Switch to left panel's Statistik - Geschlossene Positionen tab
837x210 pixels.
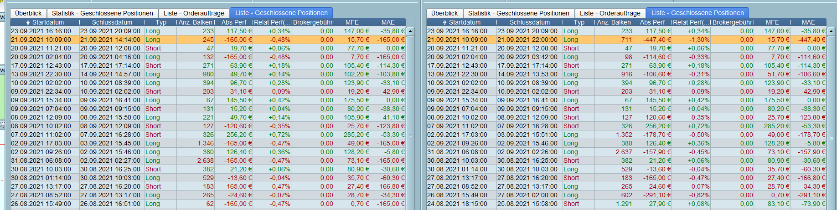103,13
